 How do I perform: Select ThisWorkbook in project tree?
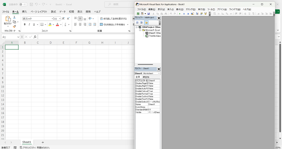click(x=153, y=36)
